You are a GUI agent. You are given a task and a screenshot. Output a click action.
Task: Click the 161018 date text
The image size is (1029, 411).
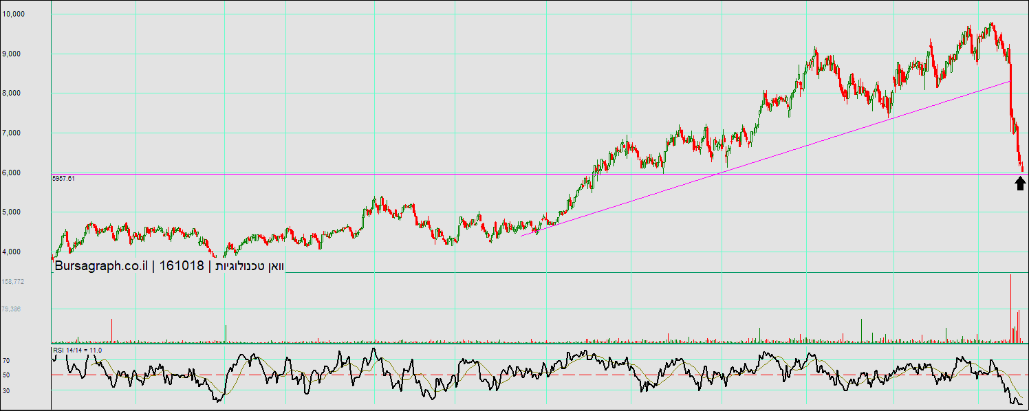pyautogui.click(x=182, y=266)
